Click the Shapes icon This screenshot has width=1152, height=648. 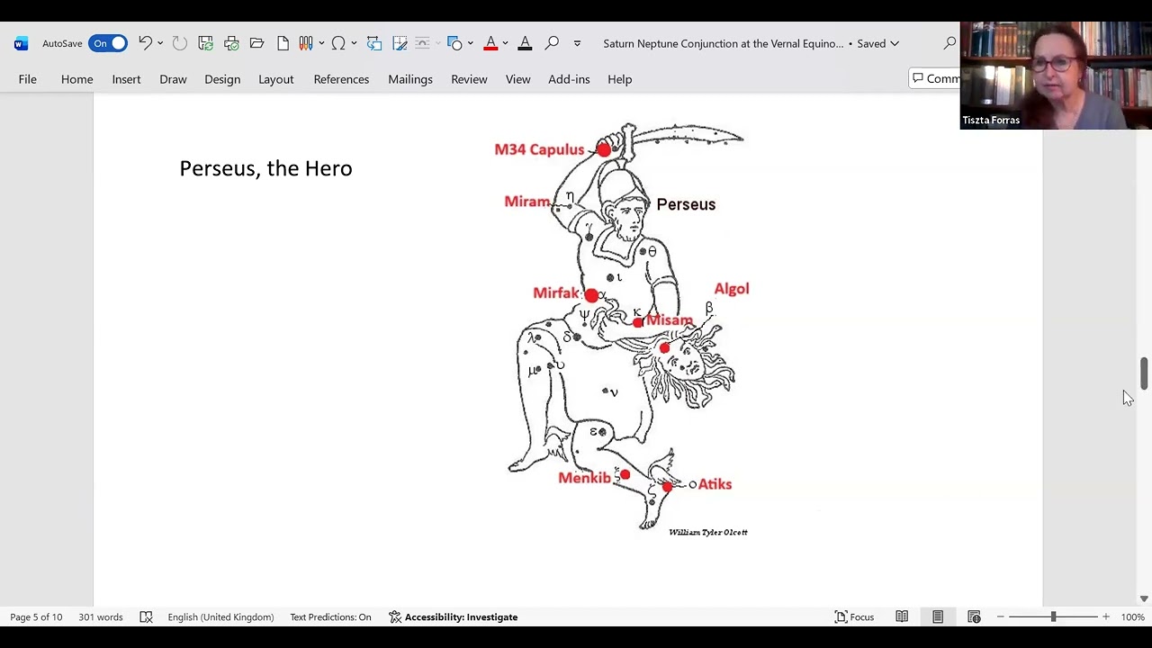pyautogui.click(x=454, y=43)
